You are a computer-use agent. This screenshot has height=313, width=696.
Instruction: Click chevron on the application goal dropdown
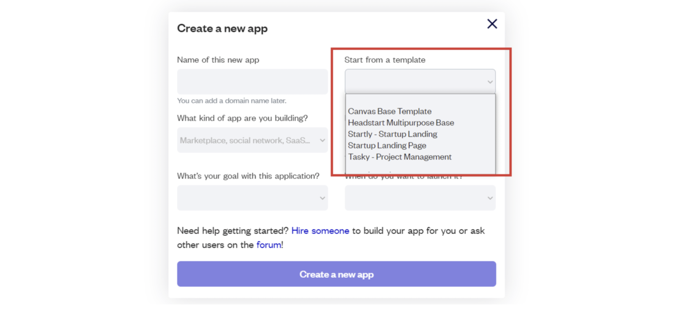[x=323, y=198]
